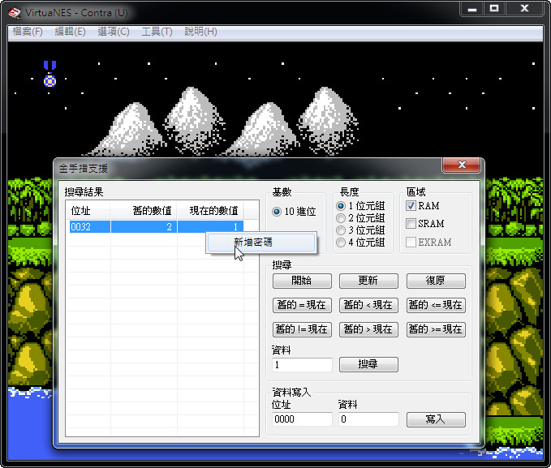The width and height of the screenshot is (551, 468).
Task: Open the 選項(C) menu
Action: pos(114,32)
